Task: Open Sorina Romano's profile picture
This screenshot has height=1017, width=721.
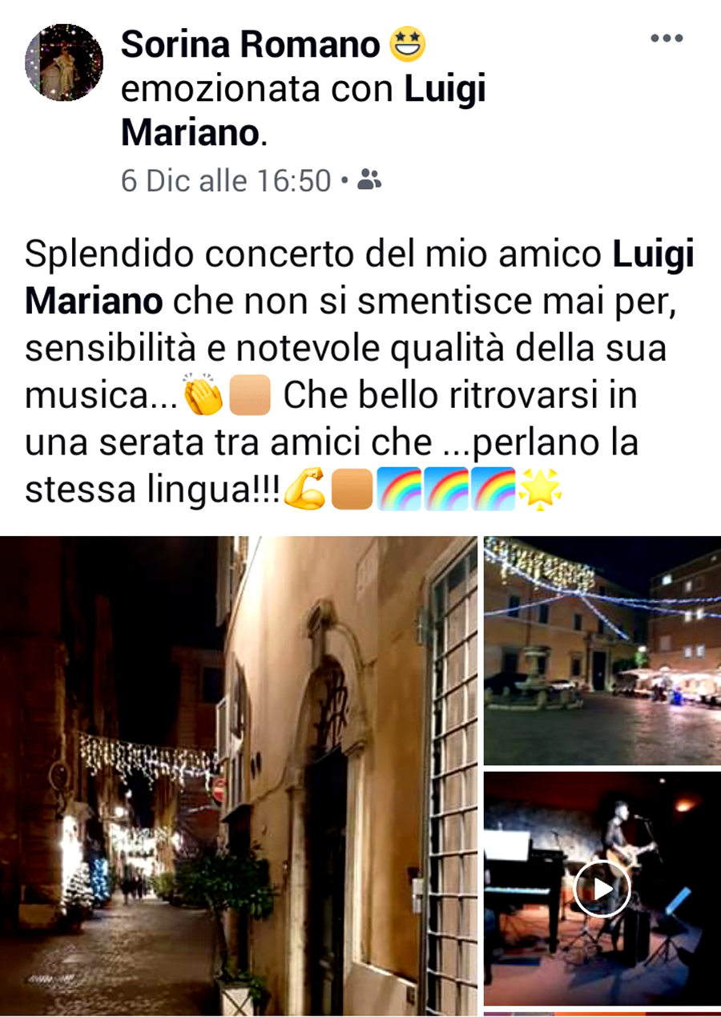Action: click(x=64, y=63)
